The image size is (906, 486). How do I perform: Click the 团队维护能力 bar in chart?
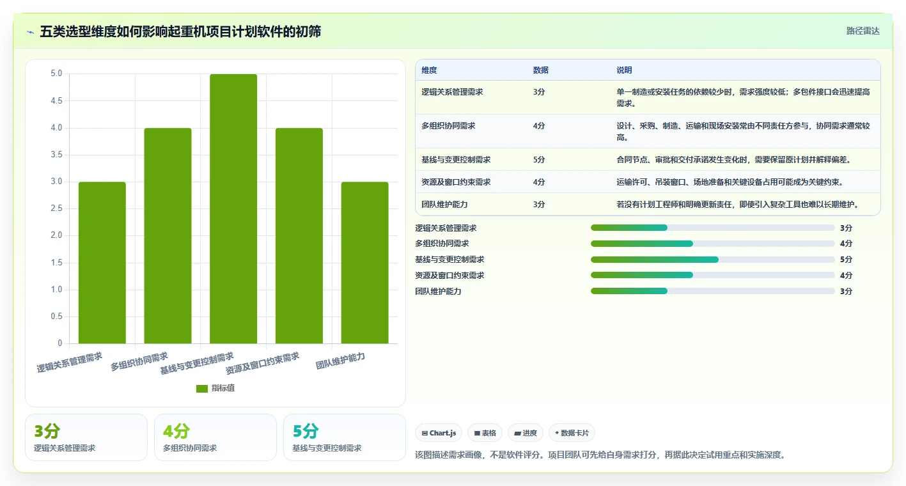[x=364, y=263]
